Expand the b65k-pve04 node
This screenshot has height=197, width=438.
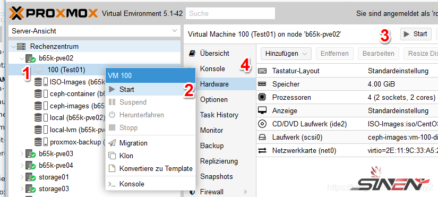pos(22,166)
